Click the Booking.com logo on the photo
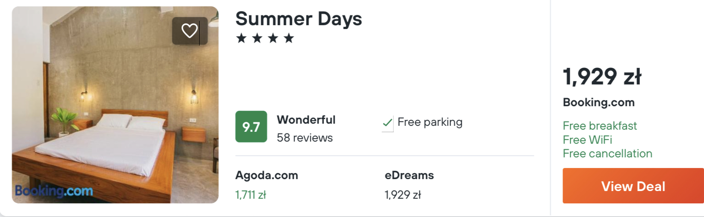704x217 pixels. (54, 191)
